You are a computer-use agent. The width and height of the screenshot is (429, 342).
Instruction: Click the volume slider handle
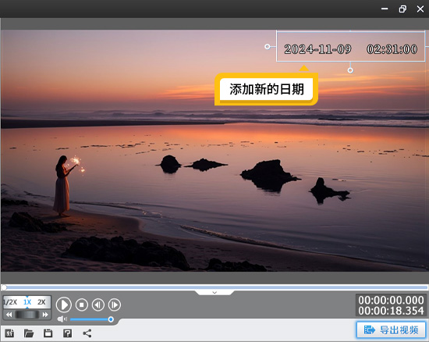(111, 319)
